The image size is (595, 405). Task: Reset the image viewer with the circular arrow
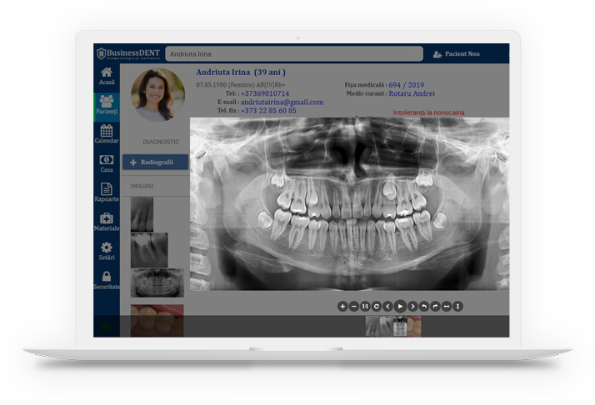point(377,307)
